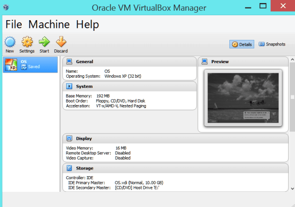Click the VirtualBox cube icon in title bar
295x207 pixels.
click(x=6, y=8)
